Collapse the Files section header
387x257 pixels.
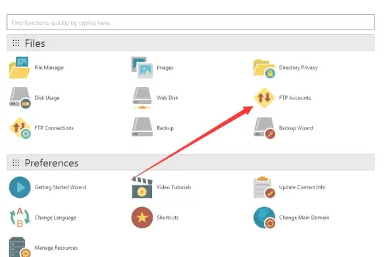(x=191, y=43)
